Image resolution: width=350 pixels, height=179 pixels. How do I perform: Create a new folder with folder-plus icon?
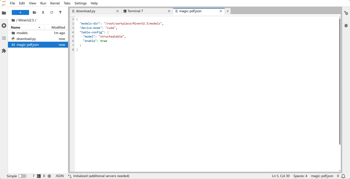click(x=34, y=12)
